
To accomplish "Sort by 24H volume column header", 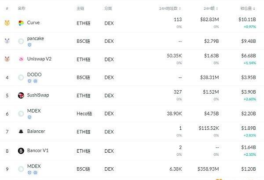I will pos(211,8).
